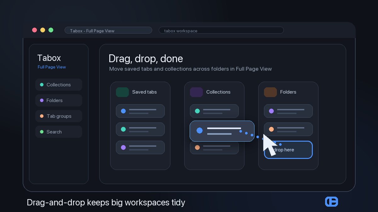Click the green maximize window button
The height and width of the screenshot is (212, 378).
[51, 30]
